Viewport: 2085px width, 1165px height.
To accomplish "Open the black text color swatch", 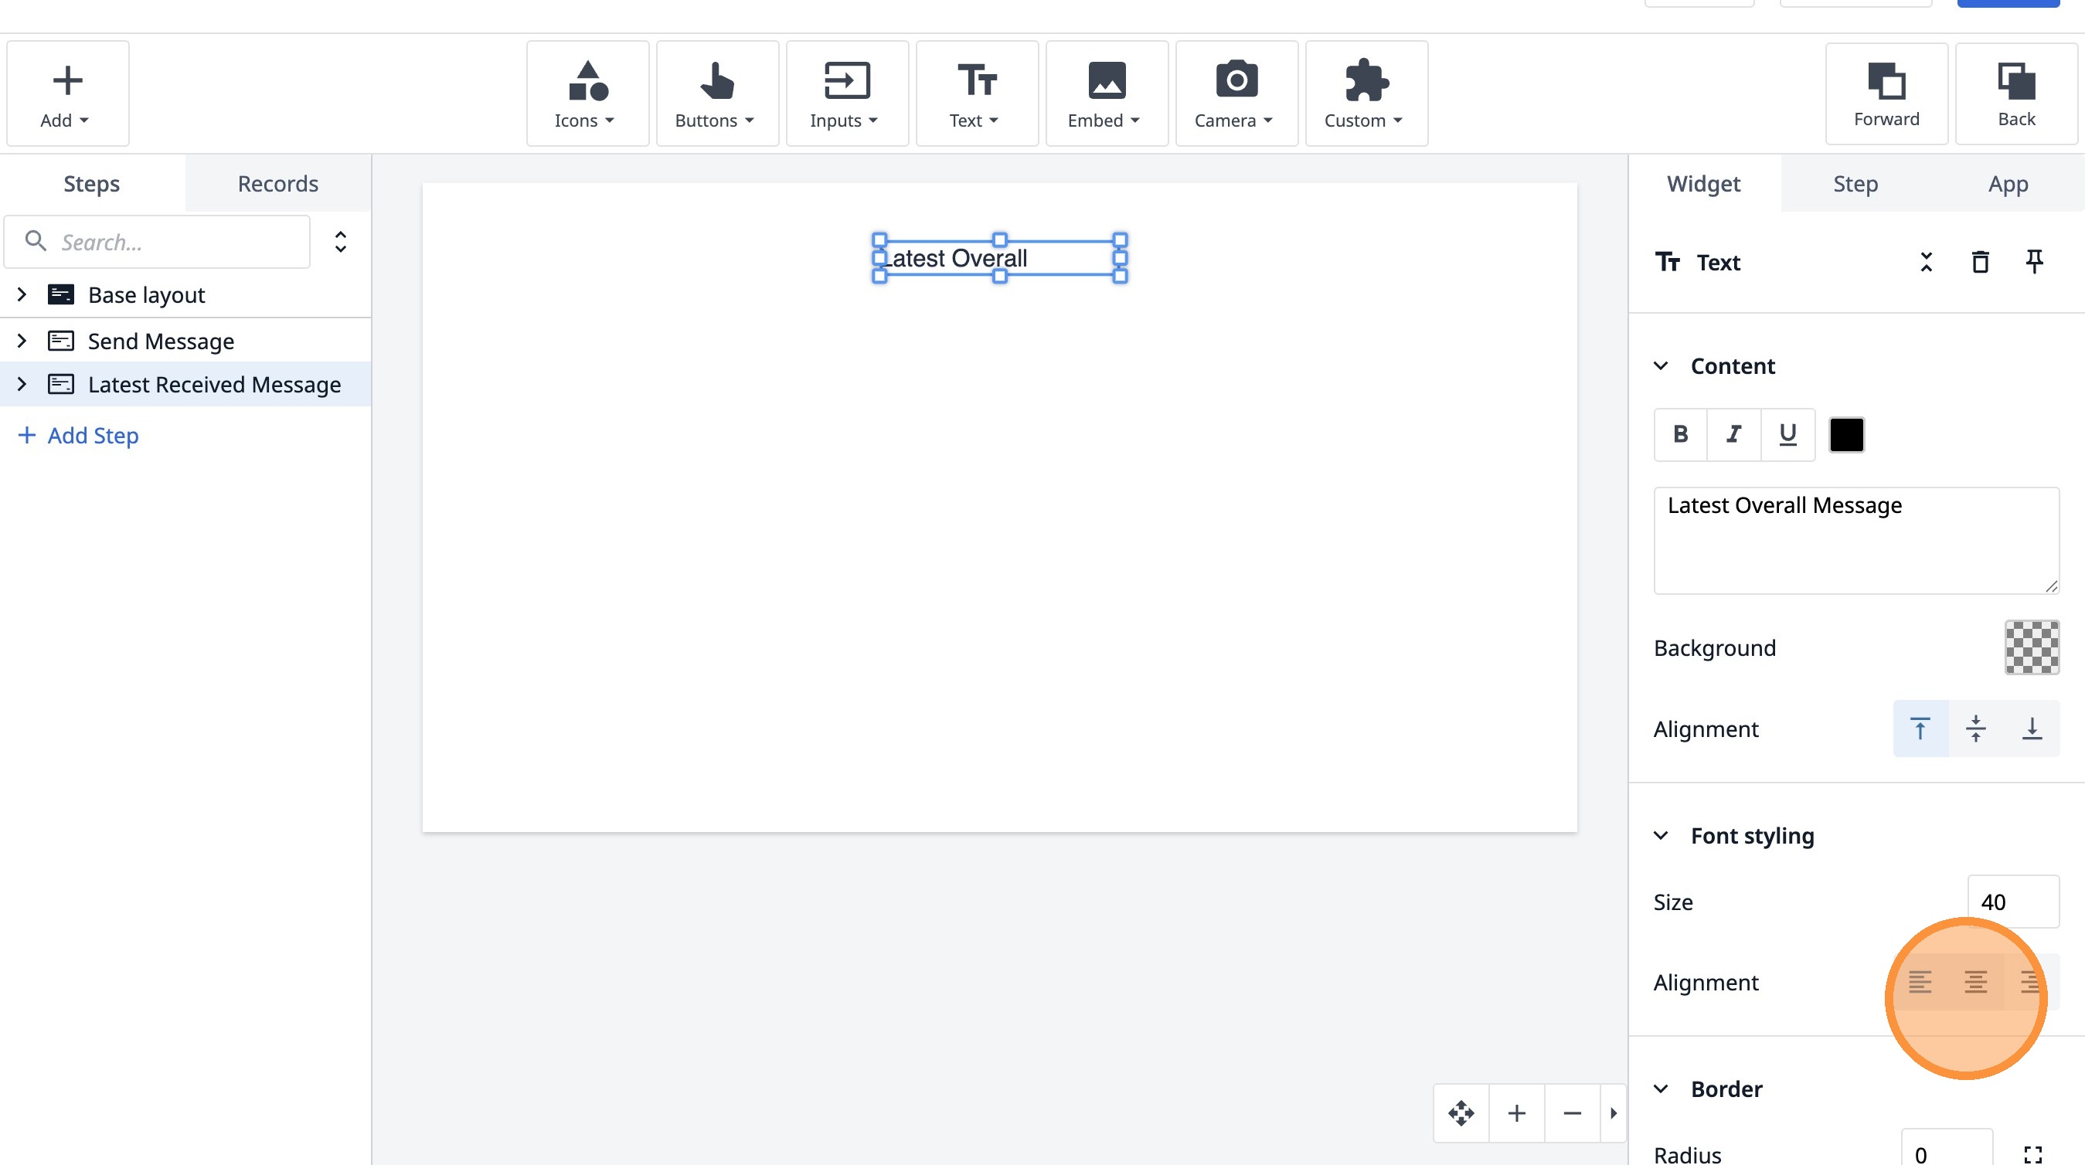I will 1846,434.
